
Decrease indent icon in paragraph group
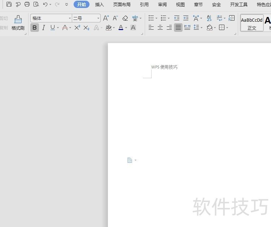click(x=176, y=18)
